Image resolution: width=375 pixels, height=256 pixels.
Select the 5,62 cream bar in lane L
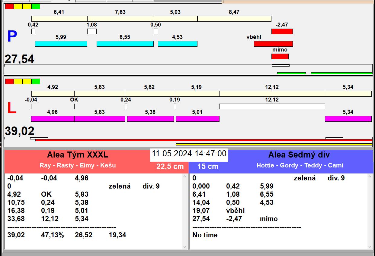pos(149,94)
